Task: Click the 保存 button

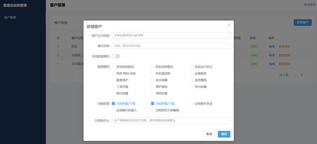Action: click(x=224, y=134)
